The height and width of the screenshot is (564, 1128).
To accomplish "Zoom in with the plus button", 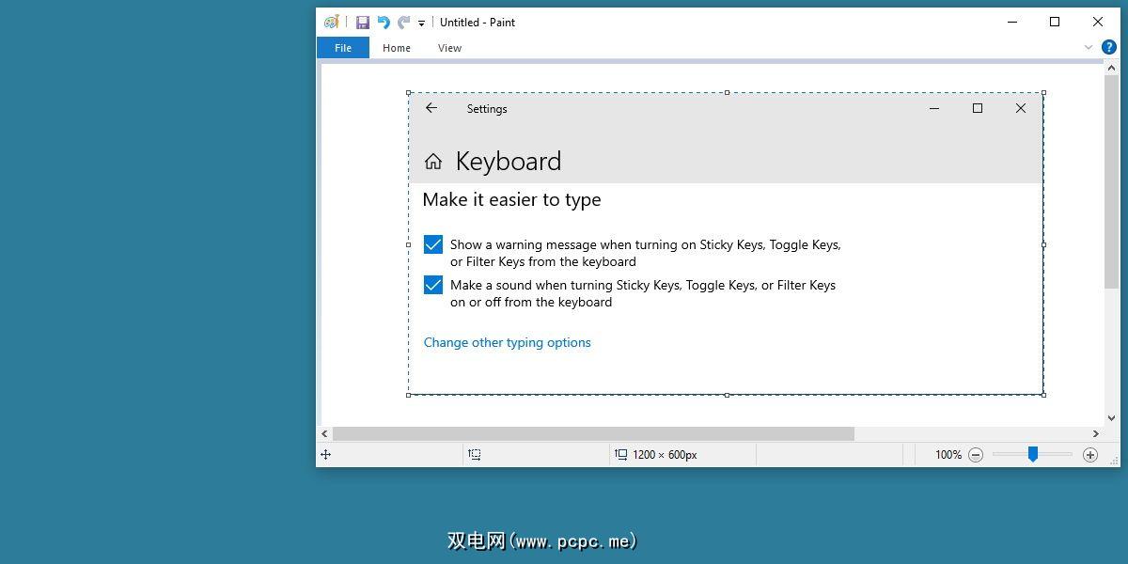I will point(1090,455).
